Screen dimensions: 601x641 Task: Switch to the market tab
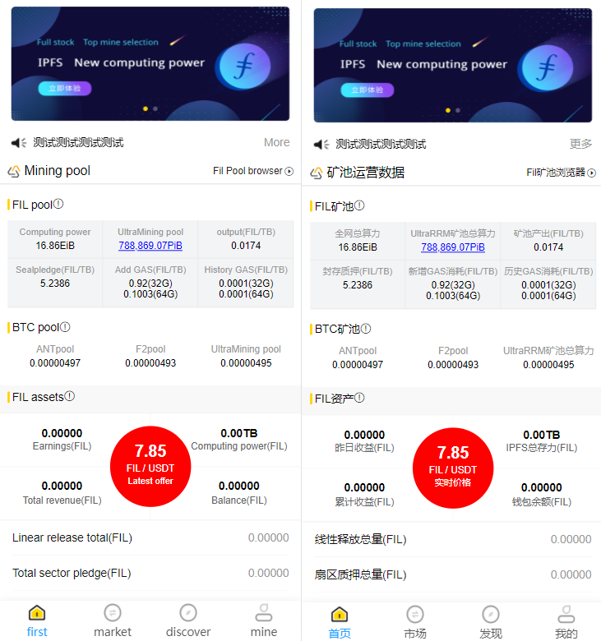(x=113, y=621)
